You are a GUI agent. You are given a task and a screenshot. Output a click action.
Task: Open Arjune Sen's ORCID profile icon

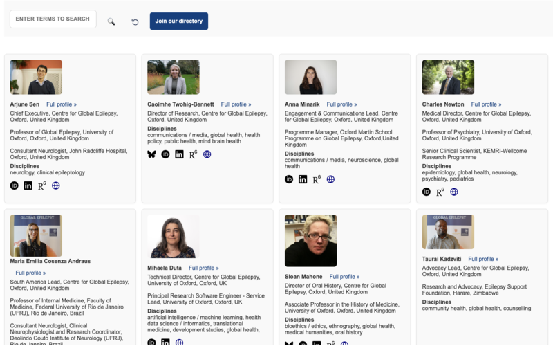point(15,185)
